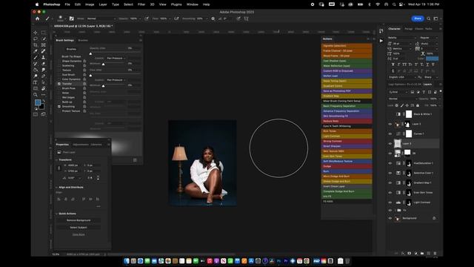Run the Dodge action
Image resolution: width=474 pixels, height=267 pixels.
347,166
